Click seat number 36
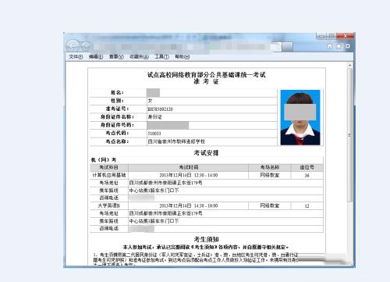Image resolution: width=390 pixels, height=282 pixels. point(307,176)
